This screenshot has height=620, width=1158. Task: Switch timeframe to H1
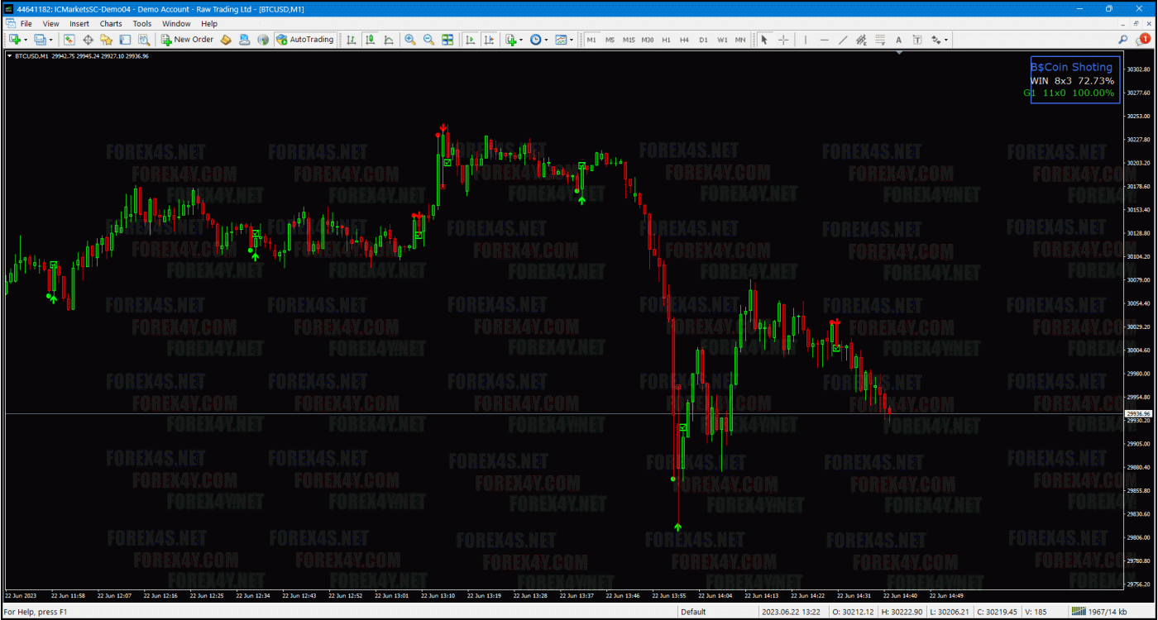click(666, 40)
